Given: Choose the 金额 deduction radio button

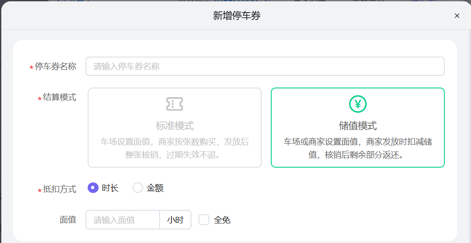Looking at the screenshot, I should [x=137, y=188].
